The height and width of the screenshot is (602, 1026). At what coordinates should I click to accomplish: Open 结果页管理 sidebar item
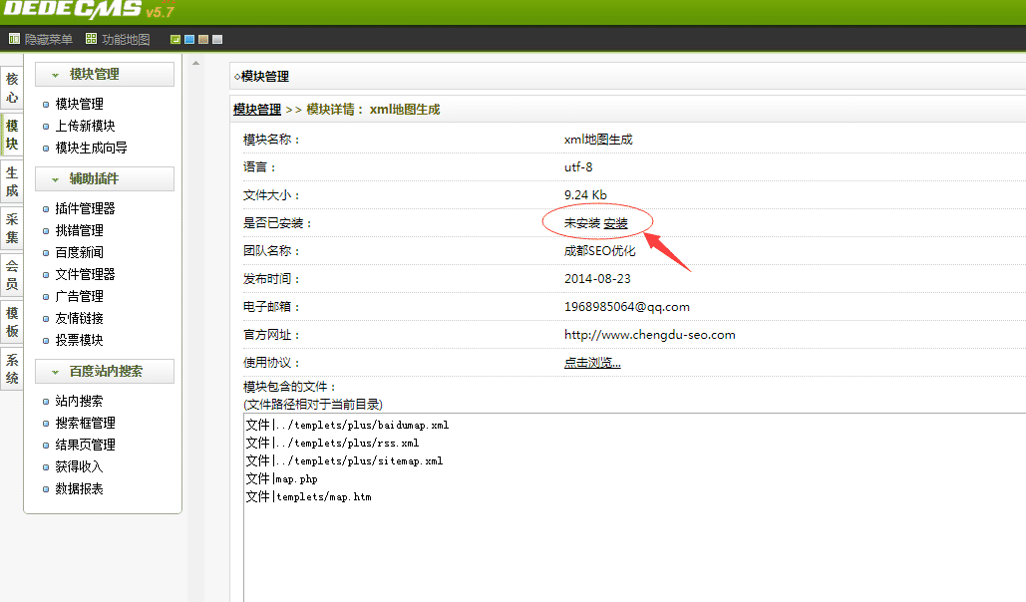click(85, 445)
